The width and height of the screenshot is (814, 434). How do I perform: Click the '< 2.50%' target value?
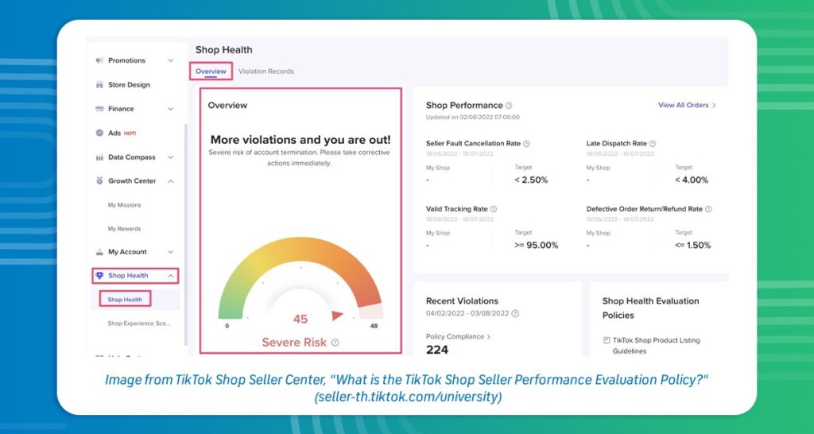coord(531,180)
